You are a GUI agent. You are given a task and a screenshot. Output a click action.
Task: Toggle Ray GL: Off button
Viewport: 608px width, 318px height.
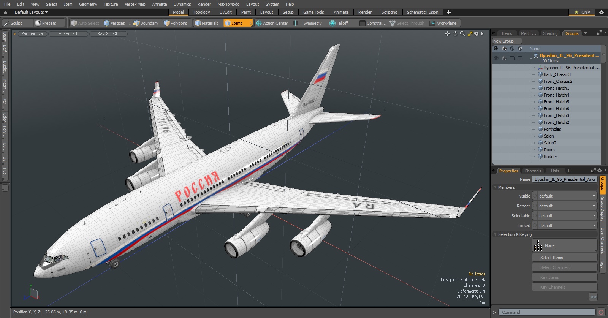tap(108, 34)
